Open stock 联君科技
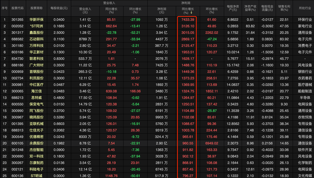This screenshot has height=178, width=314. [36, 59]
